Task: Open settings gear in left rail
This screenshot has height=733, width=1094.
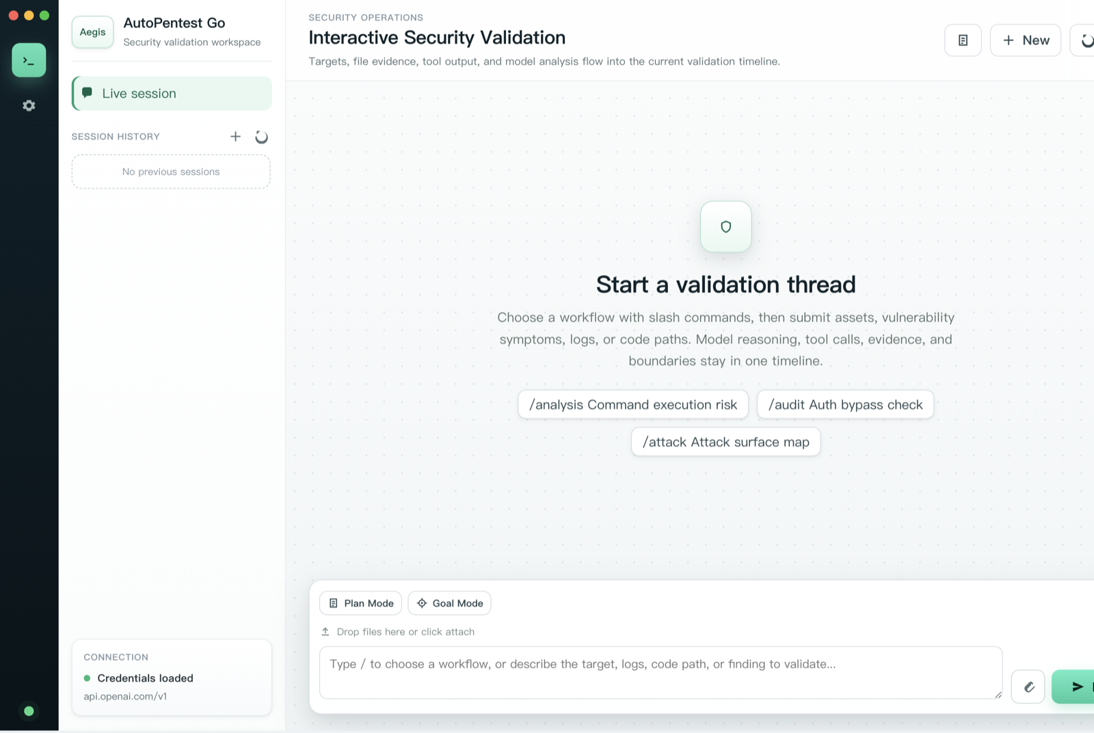Action: (29, 105)
